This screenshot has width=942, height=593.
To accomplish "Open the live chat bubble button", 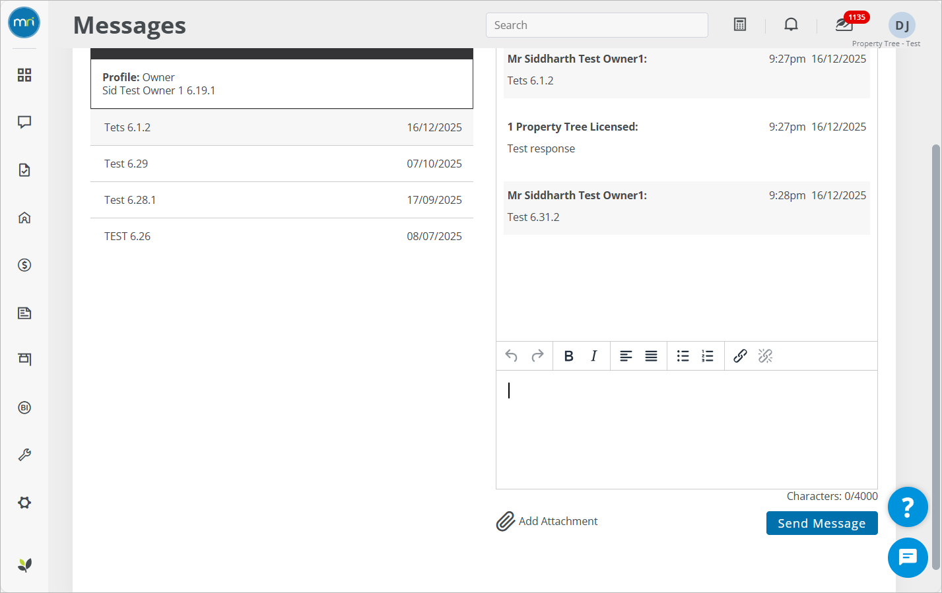I will point(908,557).
